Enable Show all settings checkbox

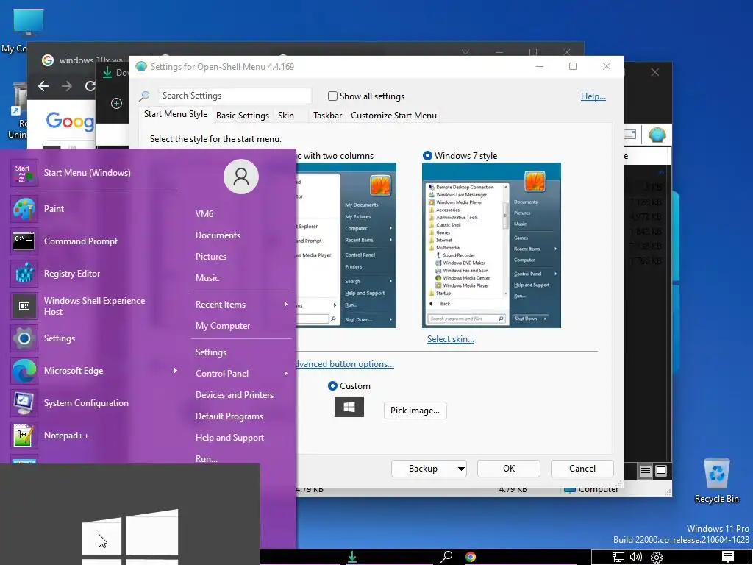(x=332, y=96)
